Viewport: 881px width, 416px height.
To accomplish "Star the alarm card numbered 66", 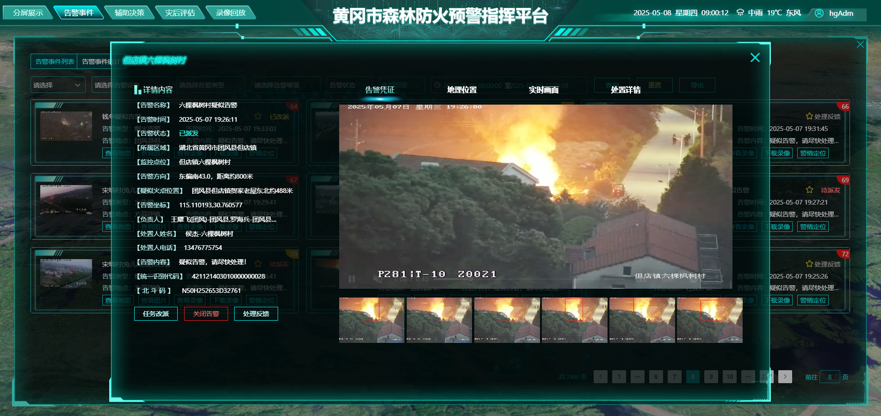I will pos(809,116).
